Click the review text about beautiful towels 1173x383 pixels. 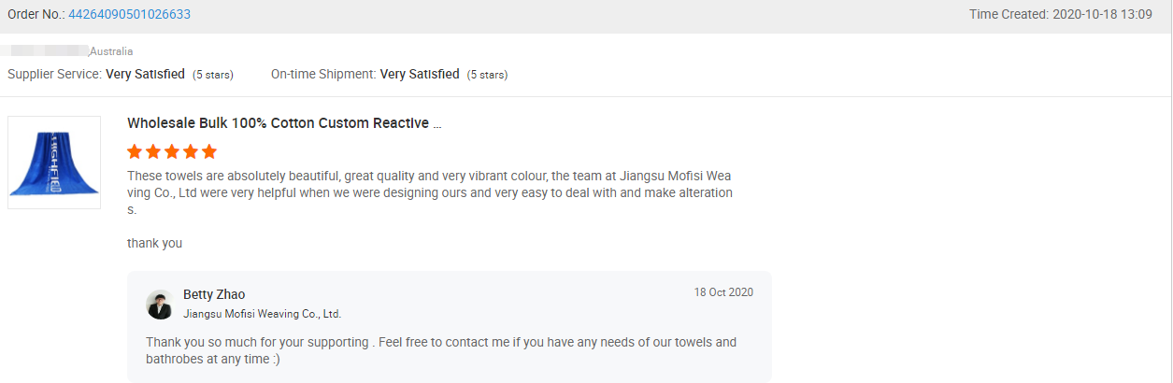click(430, 192)
